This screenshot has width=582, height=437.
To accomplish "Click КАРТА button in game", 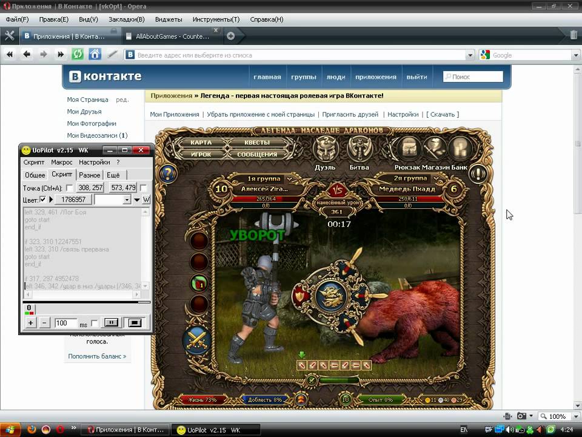I will 201,142.
